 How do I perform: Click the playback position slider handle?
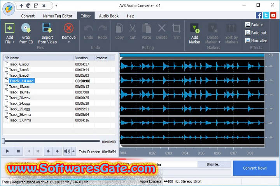pyautogui.click(x=3, y=141)
